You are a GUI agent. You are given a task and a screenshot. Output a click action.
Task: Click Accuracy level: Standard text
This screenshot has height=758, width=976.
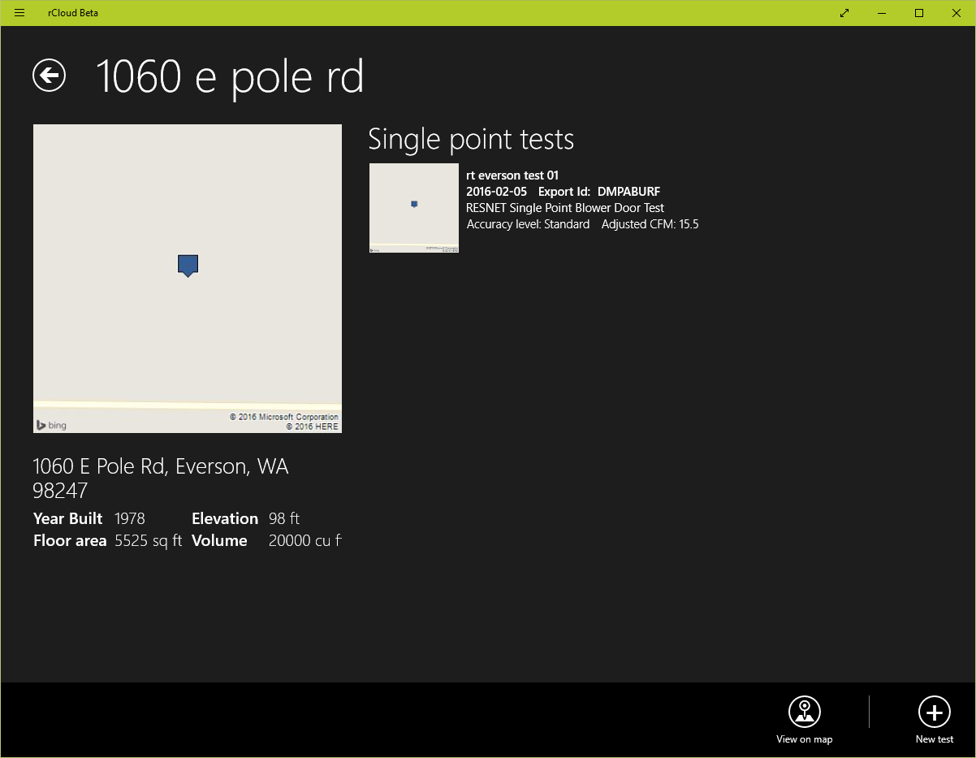point(528,224)
